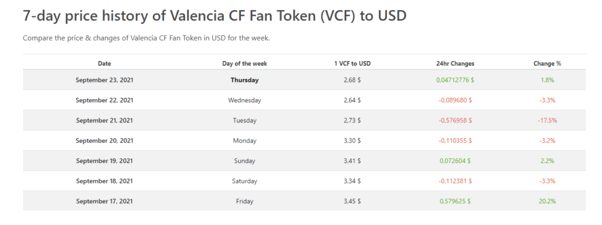Select the September 19, 2021 date cell

click(105, 161)
